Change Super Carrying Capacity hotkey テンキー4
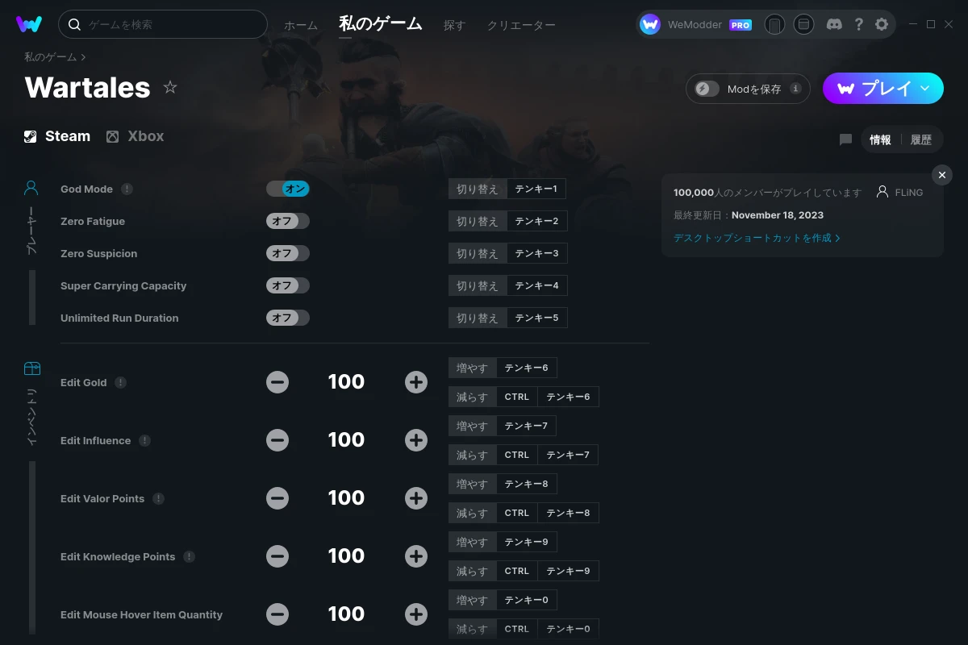Screen dimensions: 968x645 (x=537, y=285)
